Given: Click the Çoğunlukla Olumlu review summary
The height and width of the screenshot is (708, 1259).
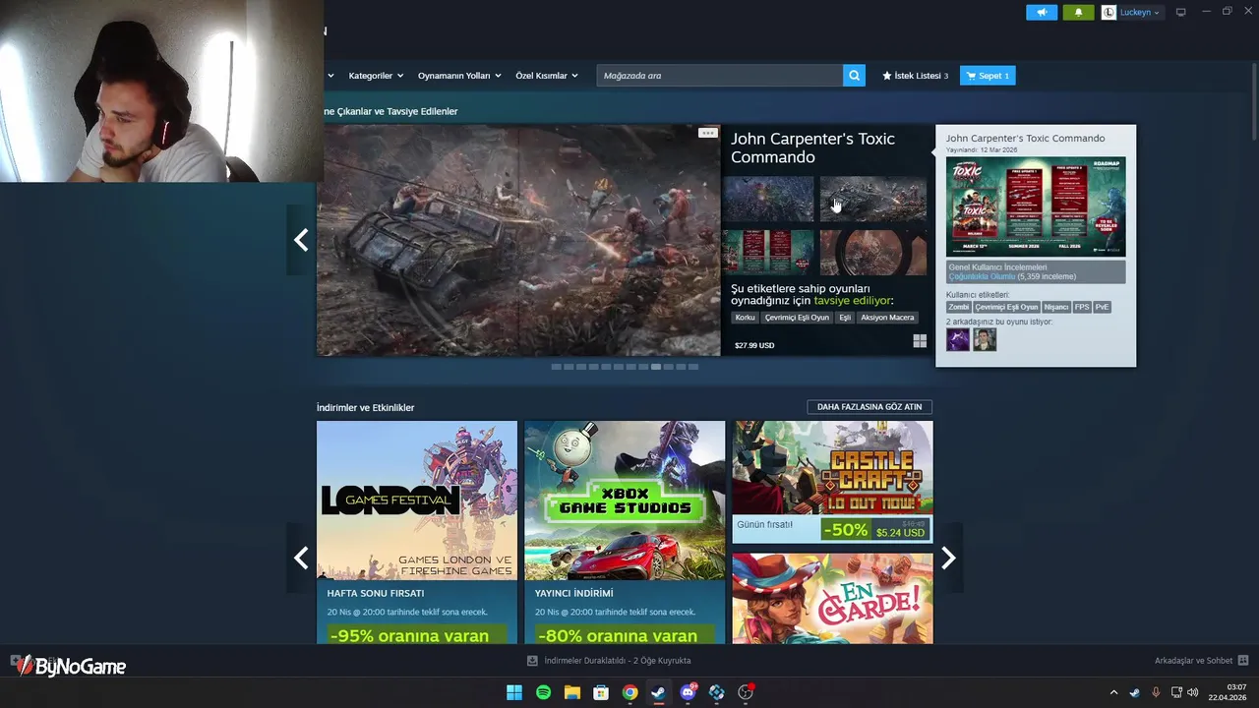Looking at the screenshot, I should pyautogui.click(x=982, y=276).
